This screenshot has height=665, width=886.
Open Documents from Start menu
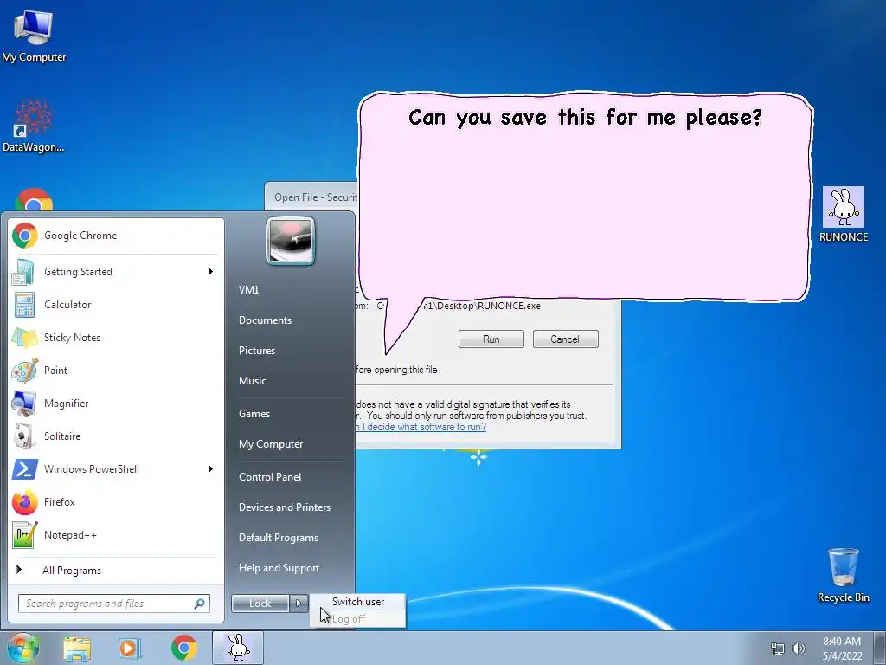click(265, 320)
